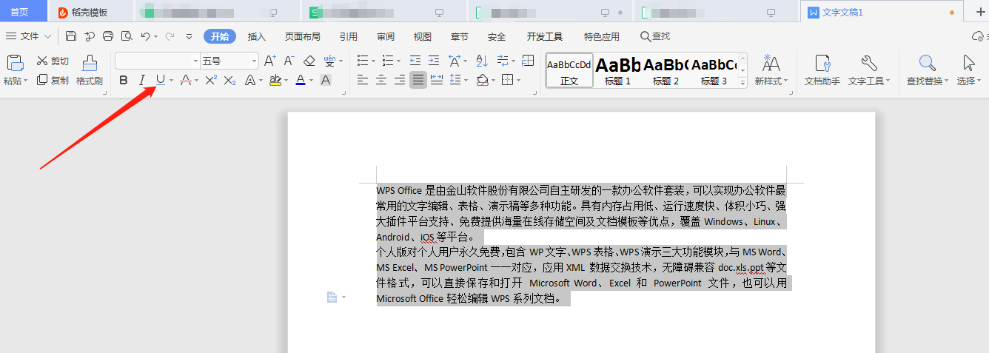The height and width of the screenshot is (353, 989).
Task: Open Print Preview from quick access toolbar
Action: (127, 36)
